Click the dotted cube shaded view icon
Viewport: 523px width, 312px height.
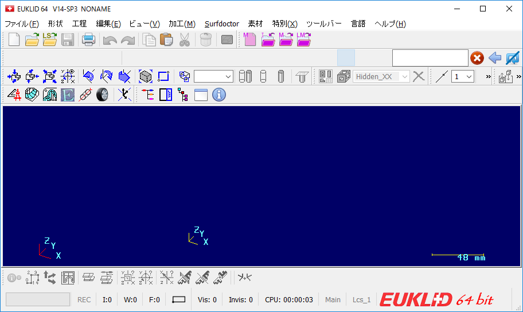[x=146, y=76]
